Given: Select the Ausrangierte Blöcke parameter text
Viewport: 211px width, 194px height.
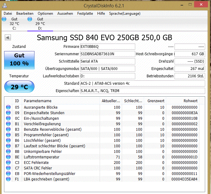Looking at the screenshot, I should click(x=41, y=107).
